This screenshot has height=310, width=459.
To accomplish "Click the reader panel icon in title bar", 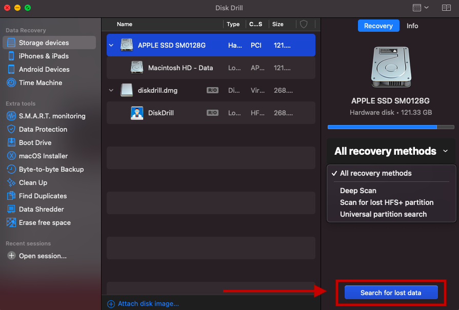I will tap(446, 8).
